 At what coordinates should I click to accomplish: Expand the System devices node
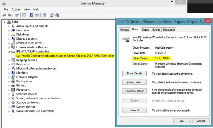[x=9, y=107]
